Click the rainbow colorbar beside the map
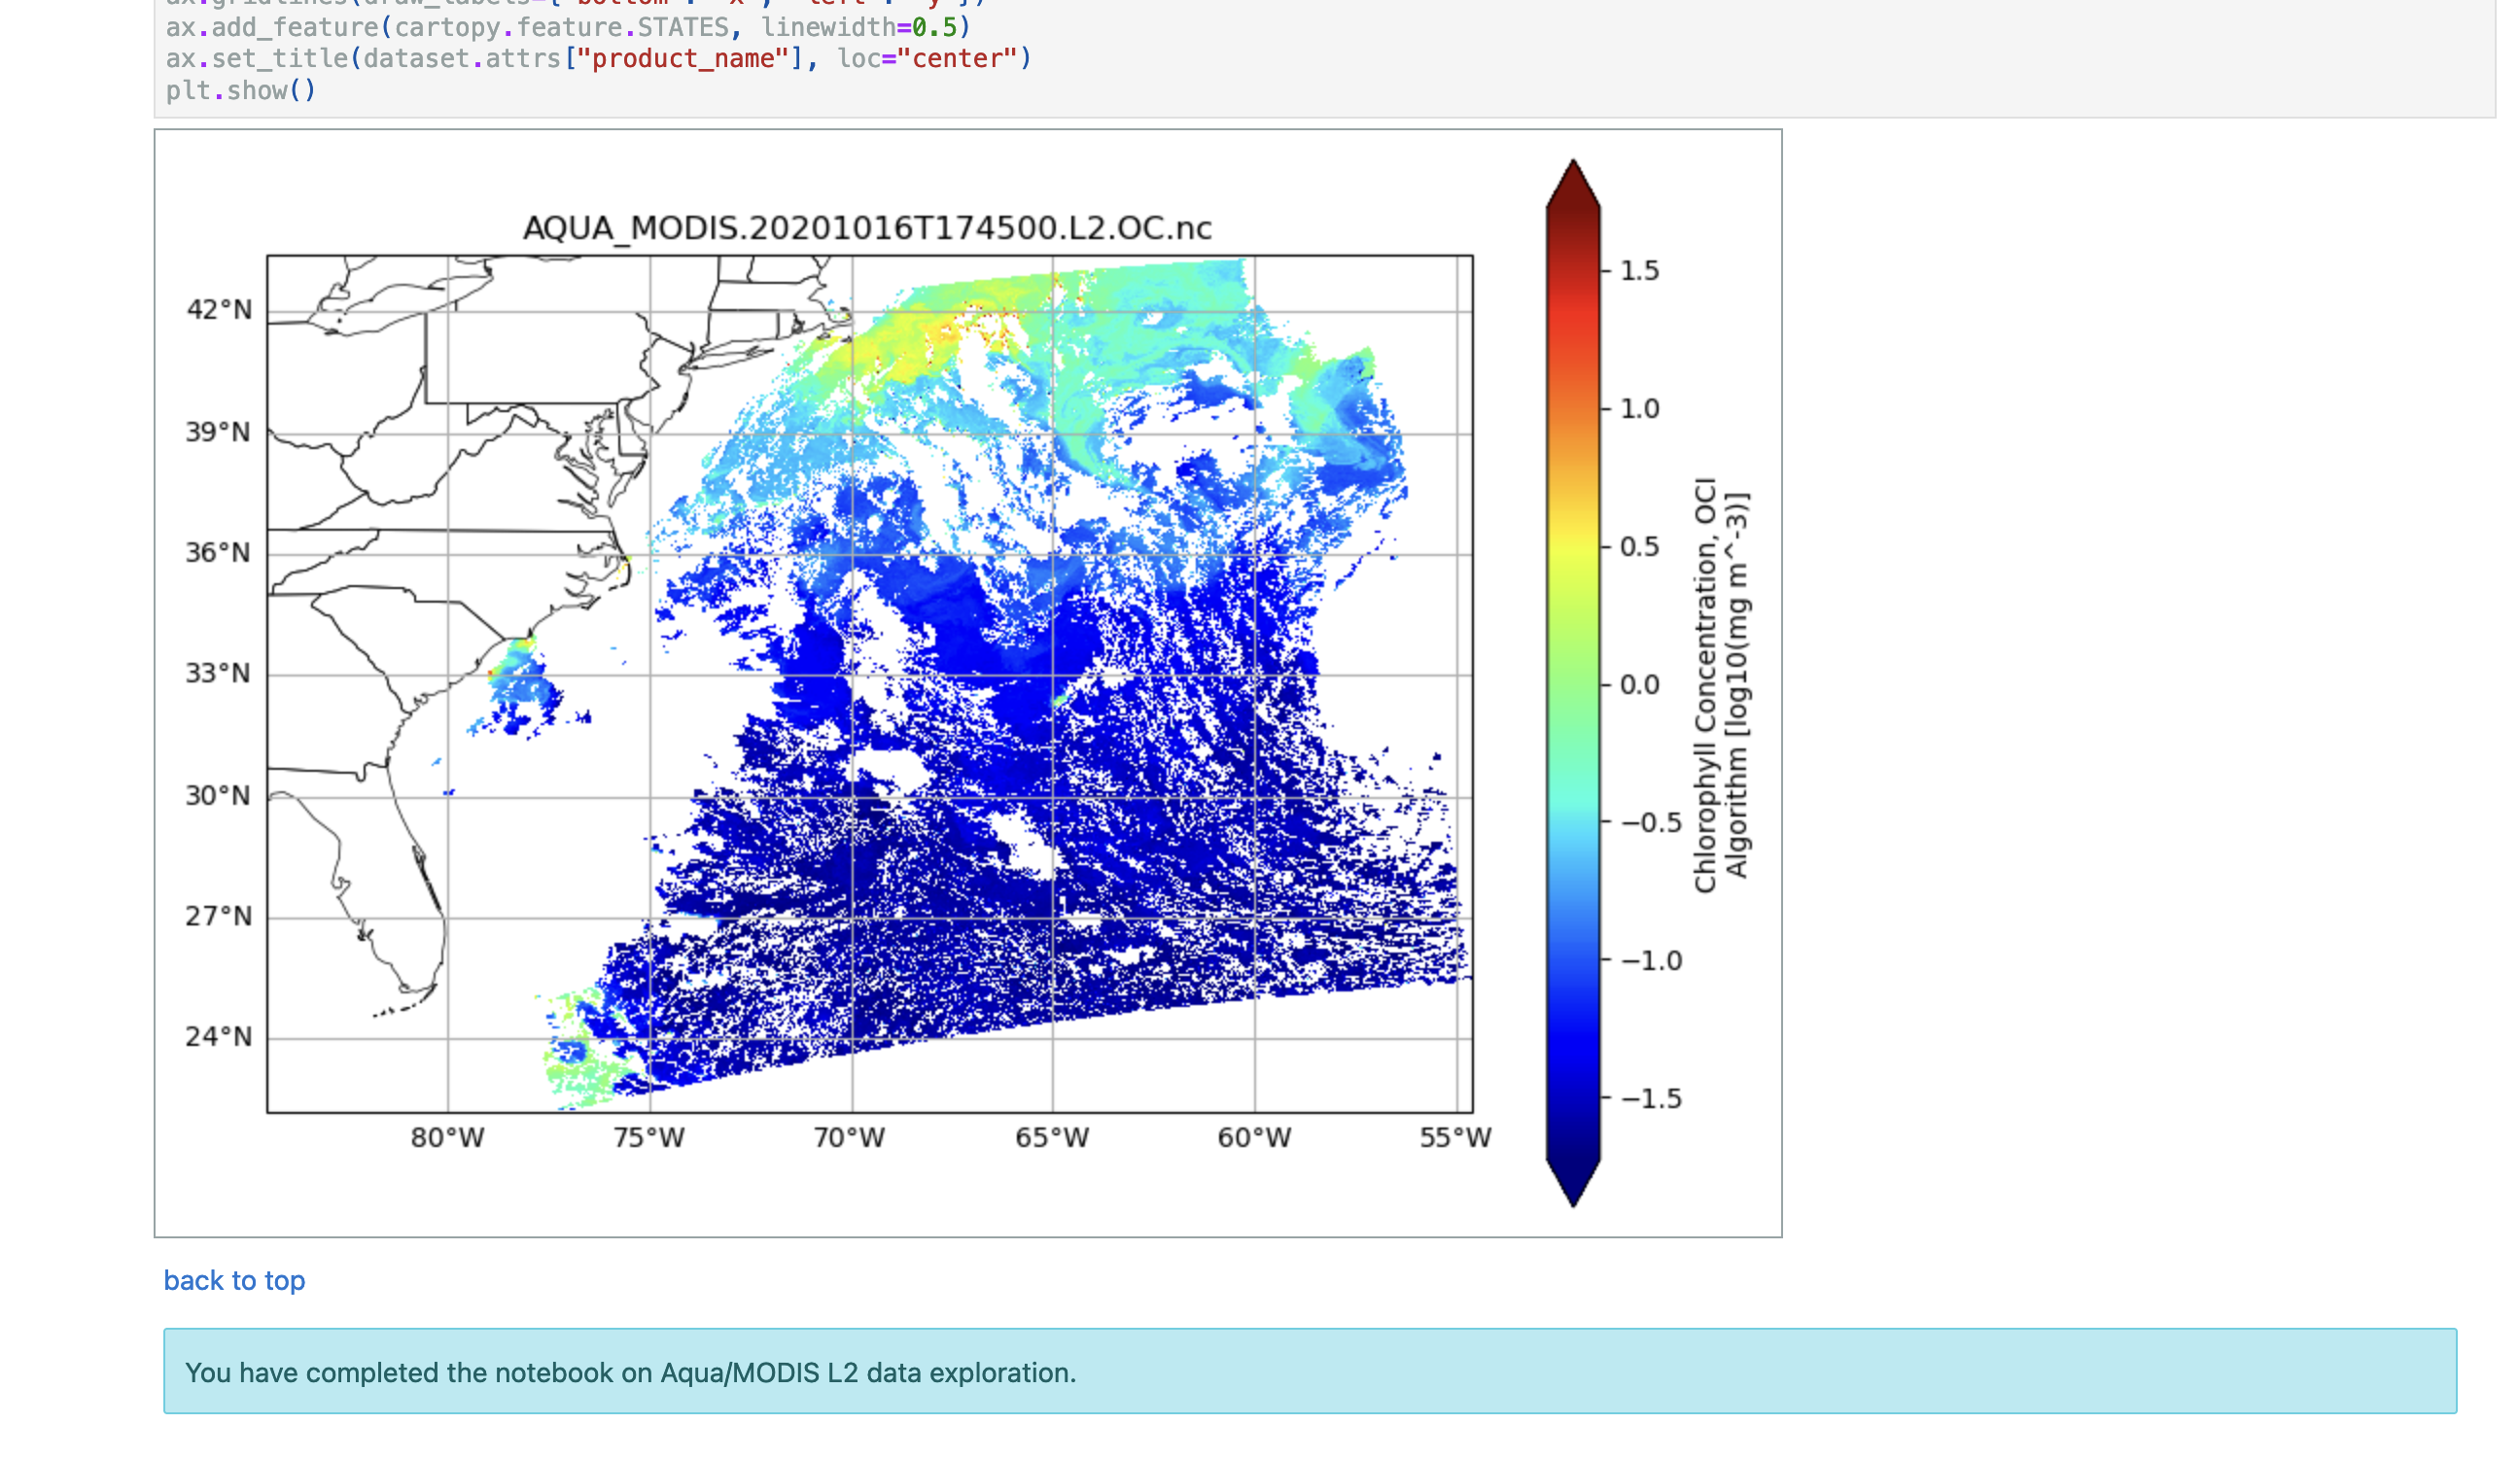Viewport: 2520px width, 1458px height. tap(1573, 684)
